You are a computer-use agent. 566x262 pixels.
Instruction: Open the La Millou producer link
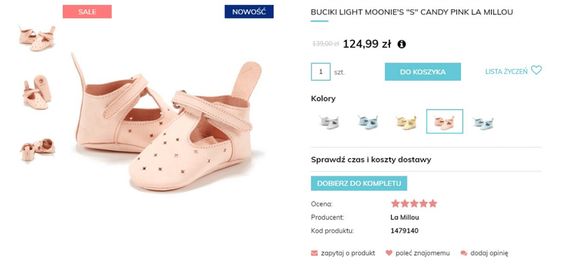(x=405, y=217)
